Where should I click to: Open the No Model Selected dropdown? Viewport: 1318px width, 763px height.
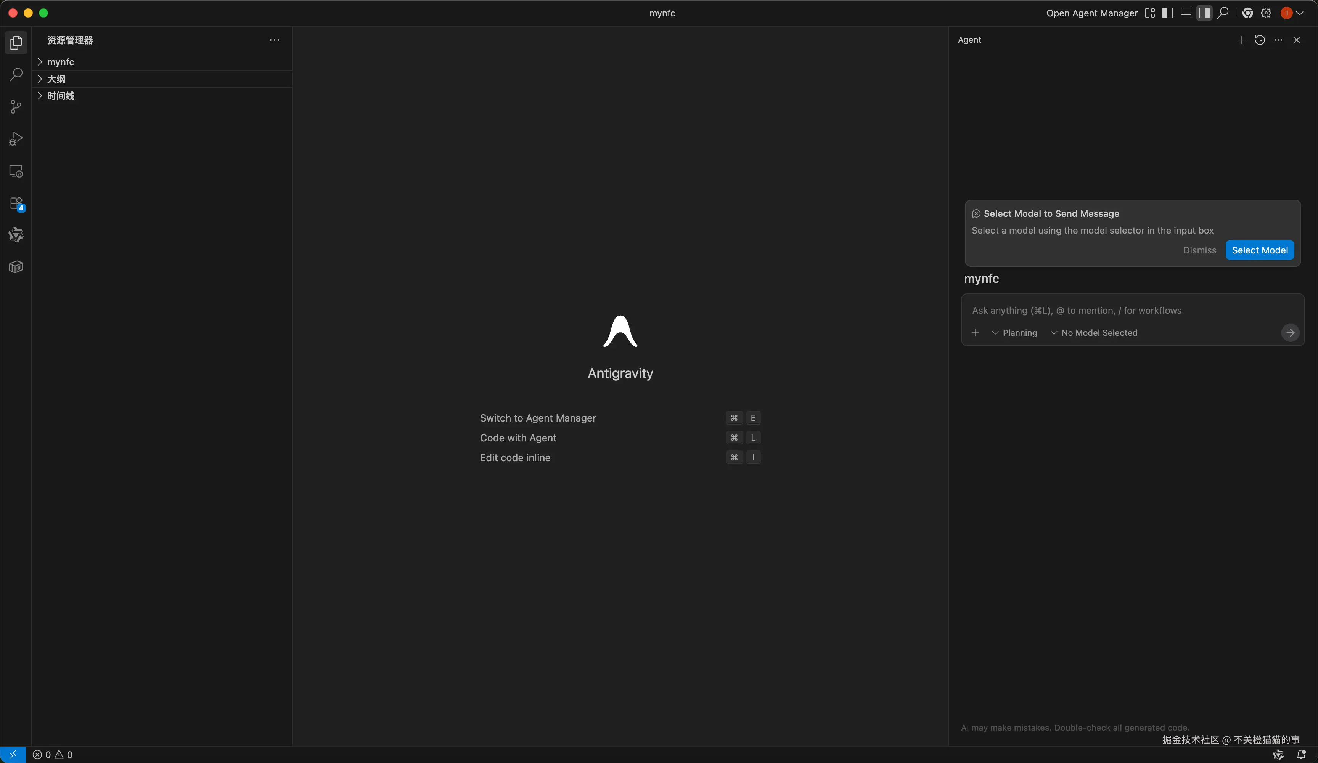(x=1094, y=333)
